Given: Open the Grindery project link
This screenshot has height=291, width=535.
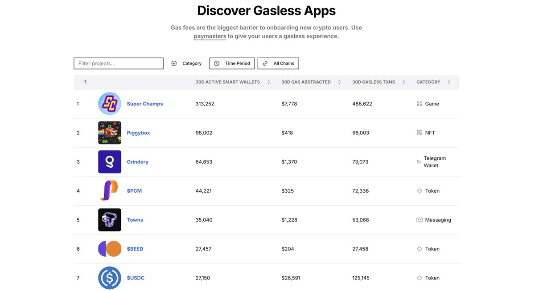Looking at the screenshot, I should (x=137, y=162).
